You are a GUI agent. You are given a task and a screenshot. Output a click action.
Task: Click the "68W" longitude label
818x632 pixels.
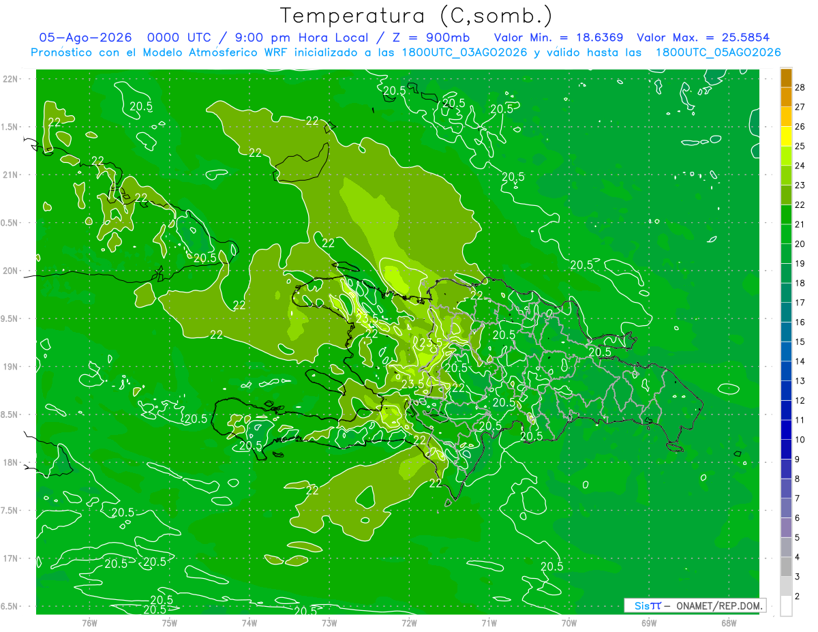[729, 622]
